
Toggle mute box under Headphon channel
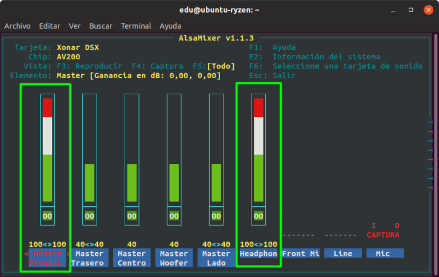pos(258,216)
